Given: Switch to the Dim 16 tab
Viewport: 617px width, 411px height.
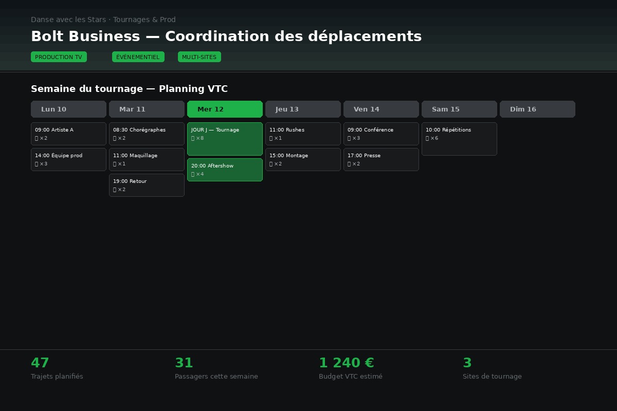Looking at the screenshot, I should click(x=537, y=109).
